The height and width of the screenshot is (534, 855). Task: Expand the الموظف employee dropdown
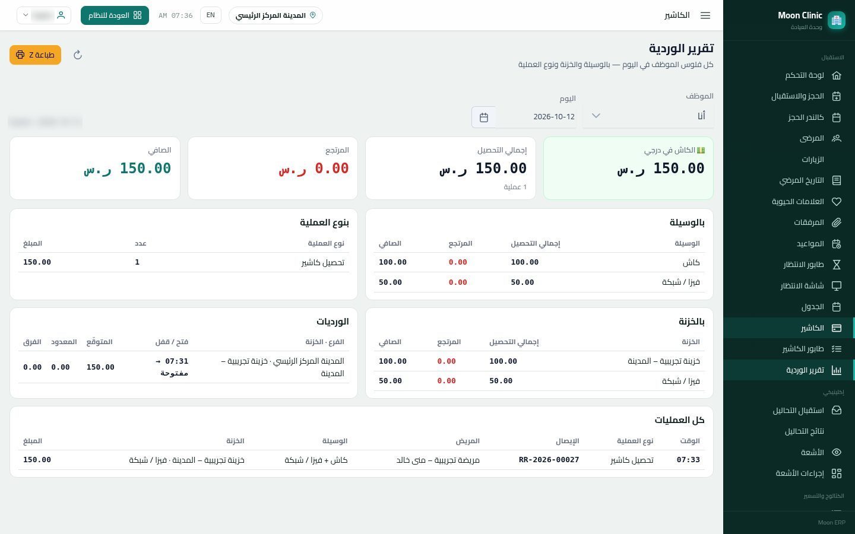coord(648,116)
